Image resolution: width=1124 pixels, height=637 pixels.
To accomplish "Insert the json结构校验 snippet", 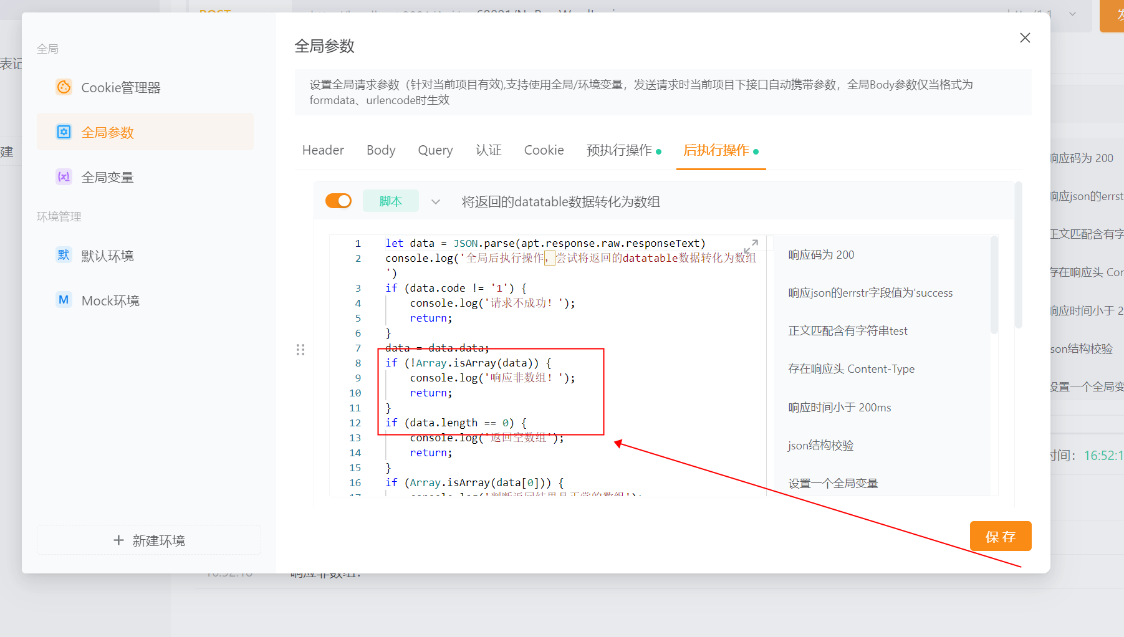I will pos(820,446).
